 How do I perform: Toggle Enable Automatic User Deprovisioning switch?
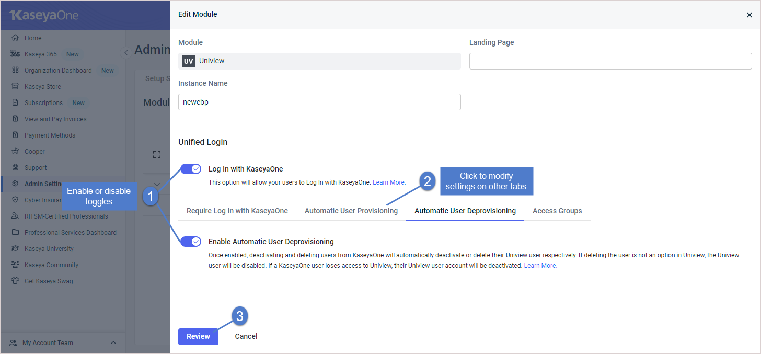click(x=191, y=242)
